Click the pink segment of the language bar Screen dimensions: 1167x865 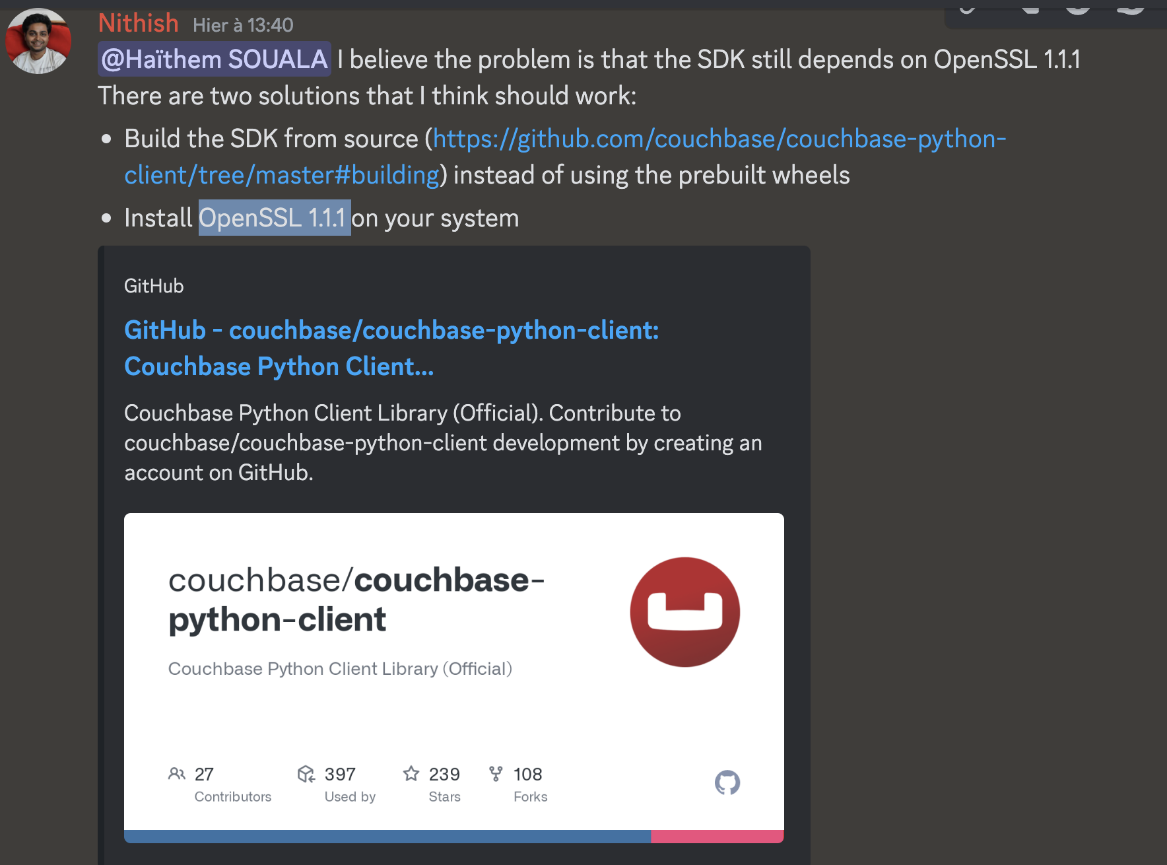pos(717,835)
